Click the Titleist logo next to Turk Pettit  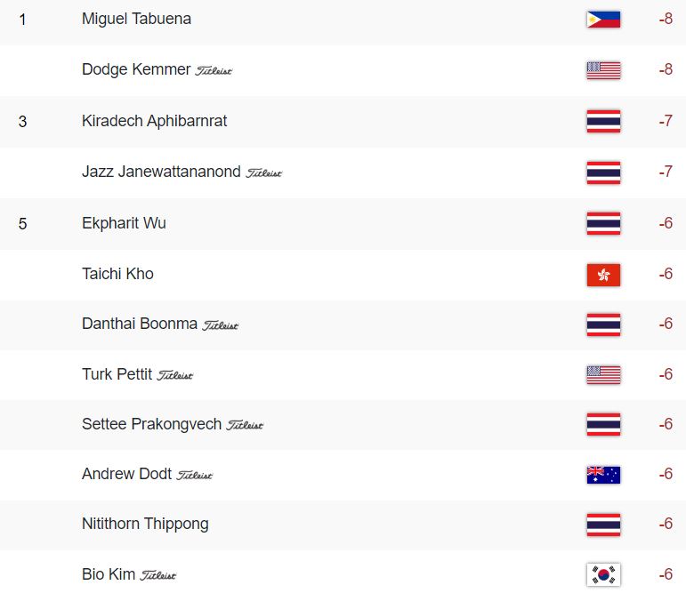(175, 375)
